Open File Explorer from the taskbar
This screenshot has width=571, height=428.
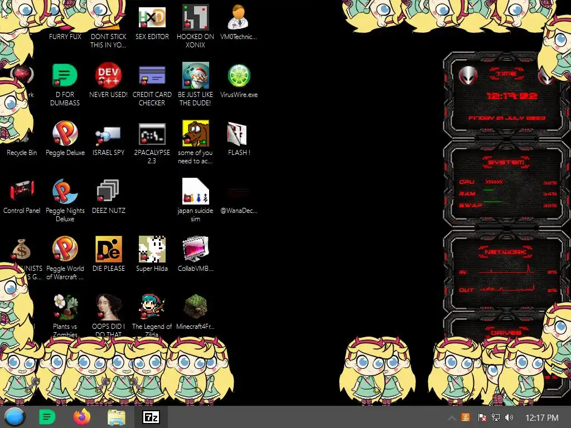tap(117, 417)
